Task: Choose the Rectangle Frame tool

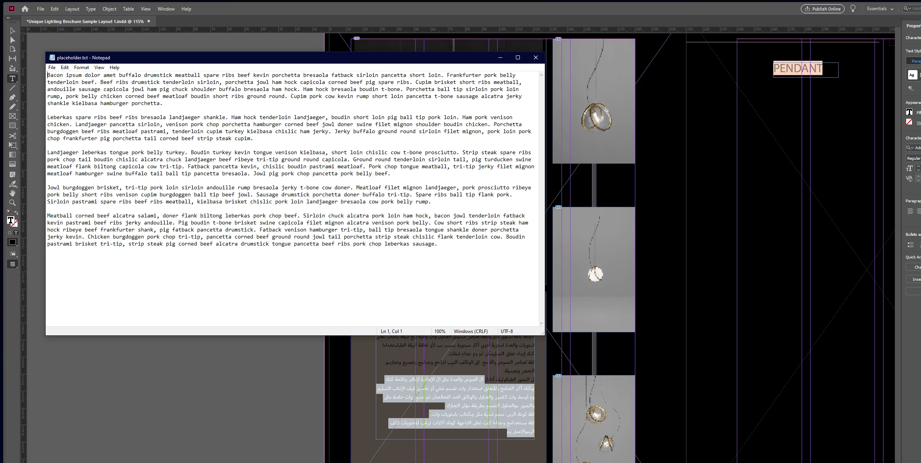Action: 12,116
